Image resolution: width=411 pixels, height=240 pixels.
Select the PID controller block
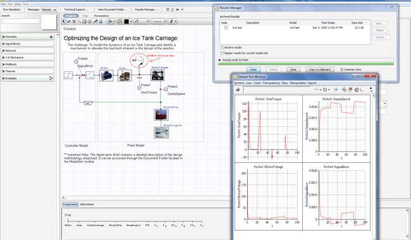coord(90,75)
